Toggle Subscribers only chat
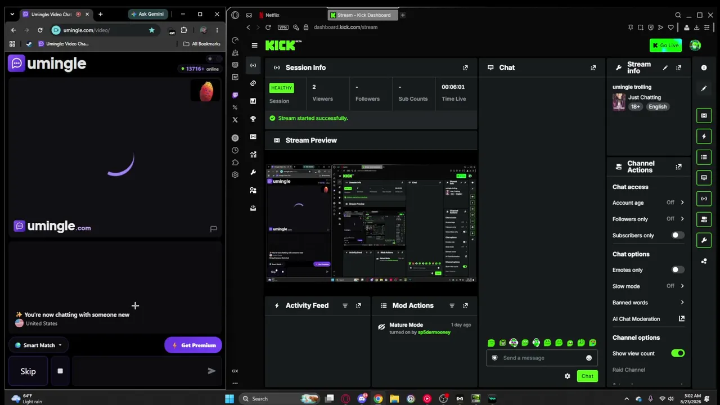The width and height of the screenshot is (720, 405). click(x=677, y=235)
